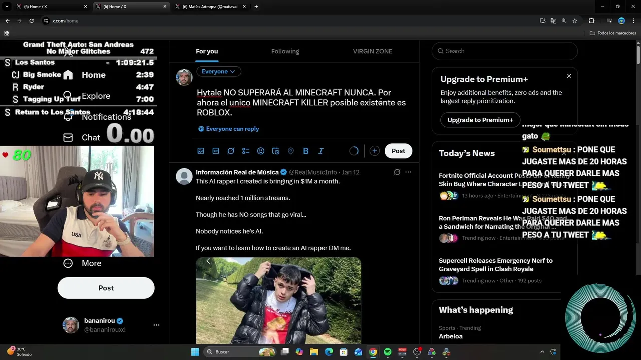Open Home in the sidebar
Screen dimensions: 641x360
click(85, 75)
